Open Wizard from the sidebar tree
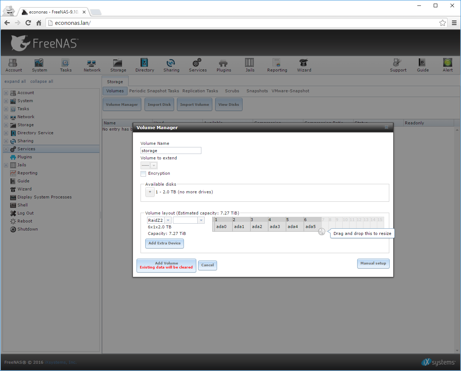Screen dimensions: 461x371 24,189
